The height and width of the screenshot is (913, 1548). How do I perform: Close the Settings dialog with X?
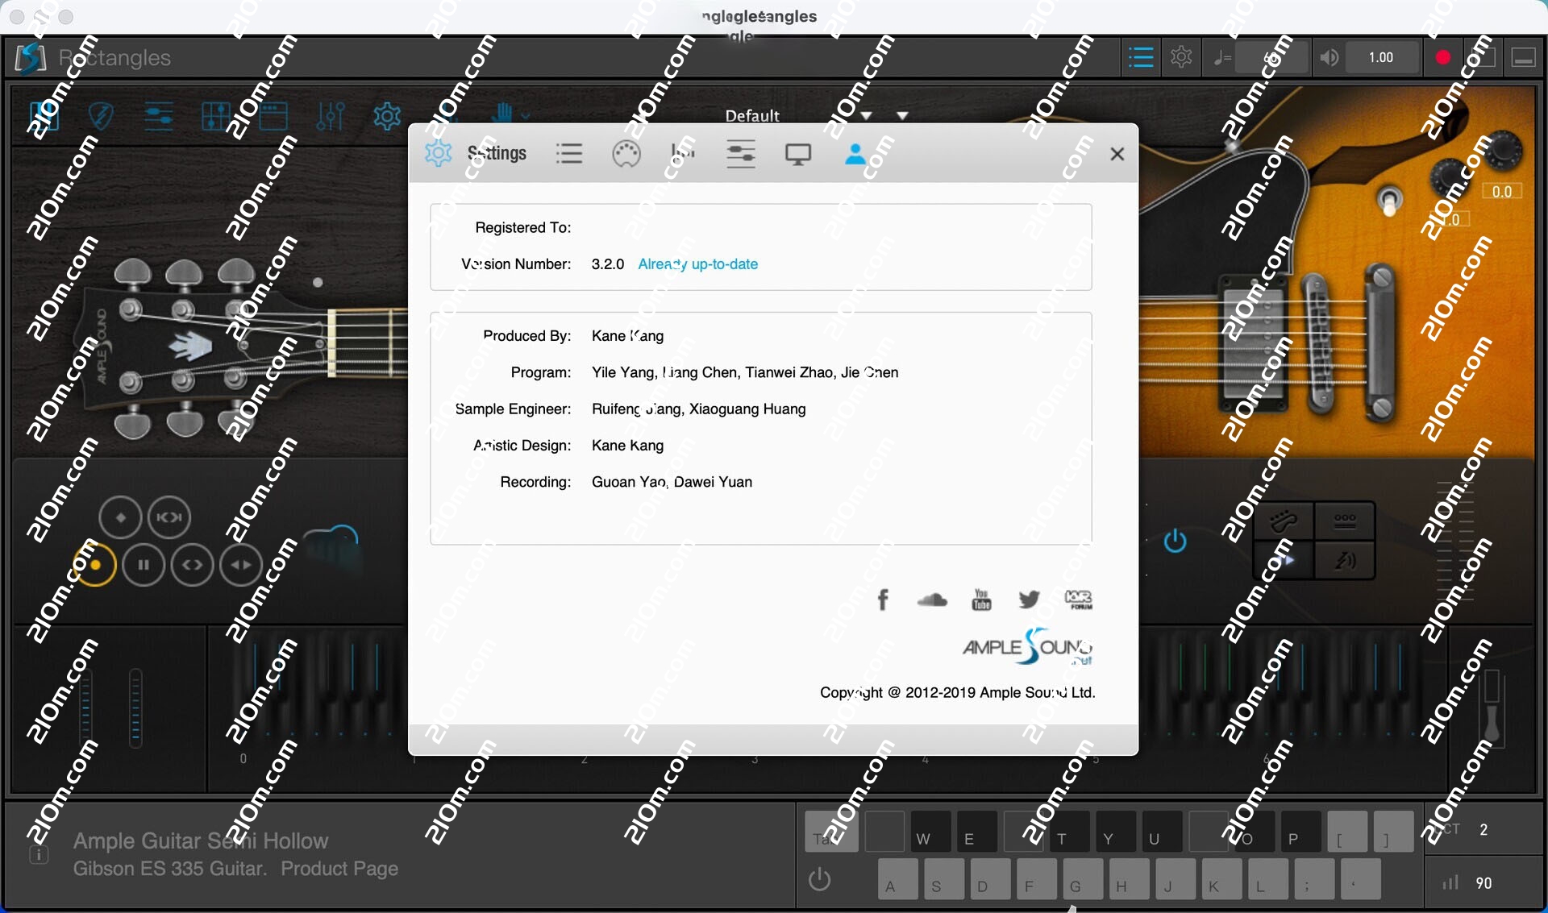tap(1117, 154)
